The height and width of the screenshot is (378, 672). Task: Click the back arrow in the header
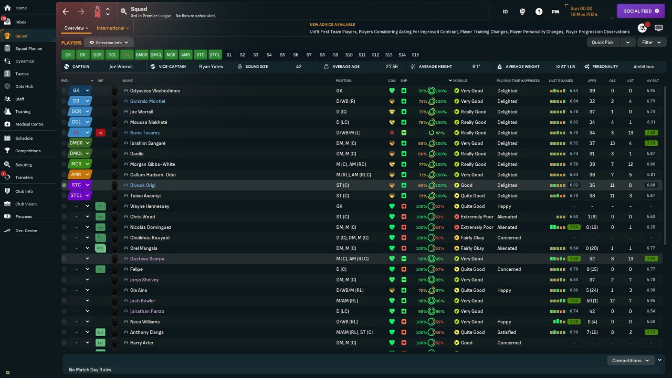click(x=66, y=12)
